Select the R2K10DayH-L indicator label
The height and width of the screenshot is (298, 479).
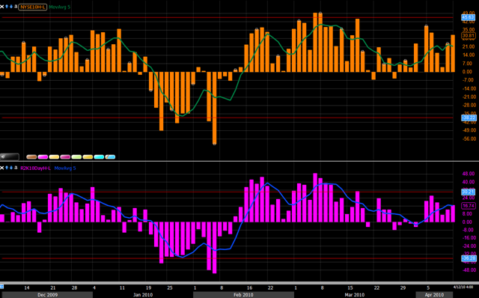click(x=35, y=168)
